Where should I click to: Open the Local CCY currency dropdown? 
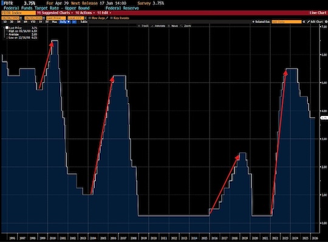click(76, 18)
